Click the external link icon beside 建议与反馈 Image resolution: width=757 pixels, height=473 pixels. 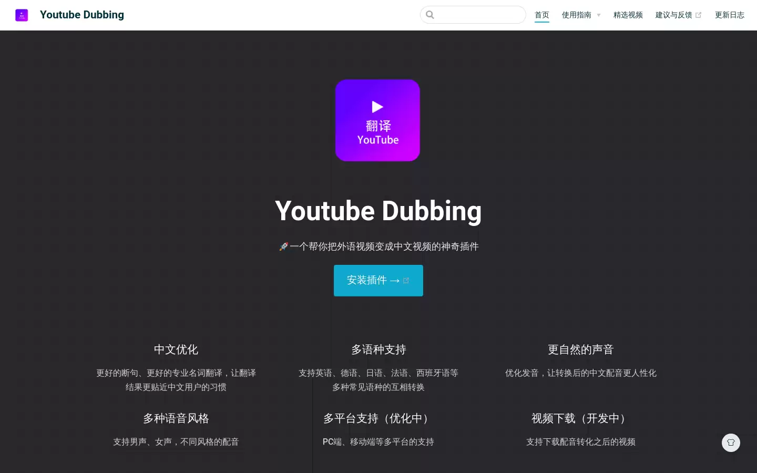click(698, 15)
